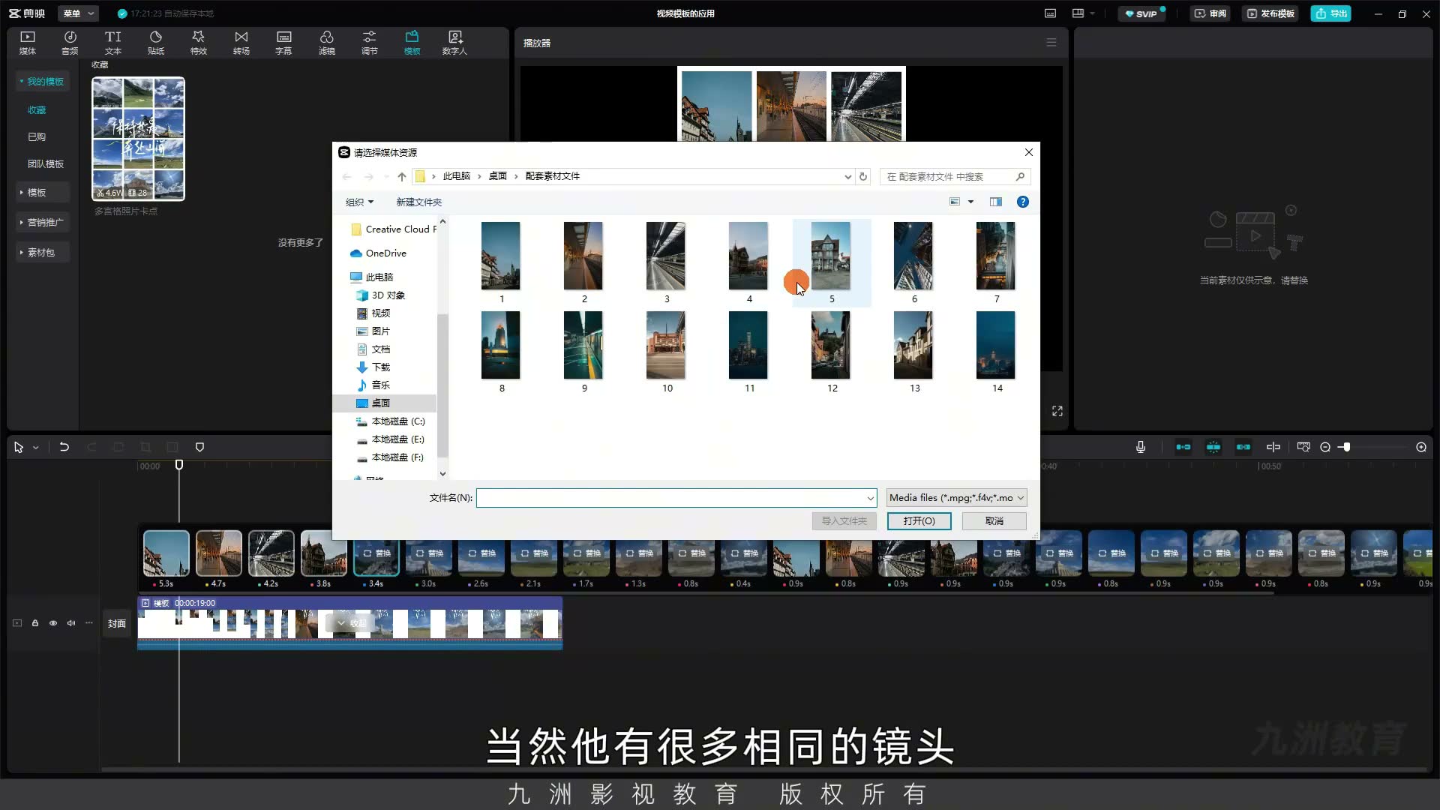Collapse 我的模板 section in sidebar
The image size is (1440, 810).
coord(42,81)
